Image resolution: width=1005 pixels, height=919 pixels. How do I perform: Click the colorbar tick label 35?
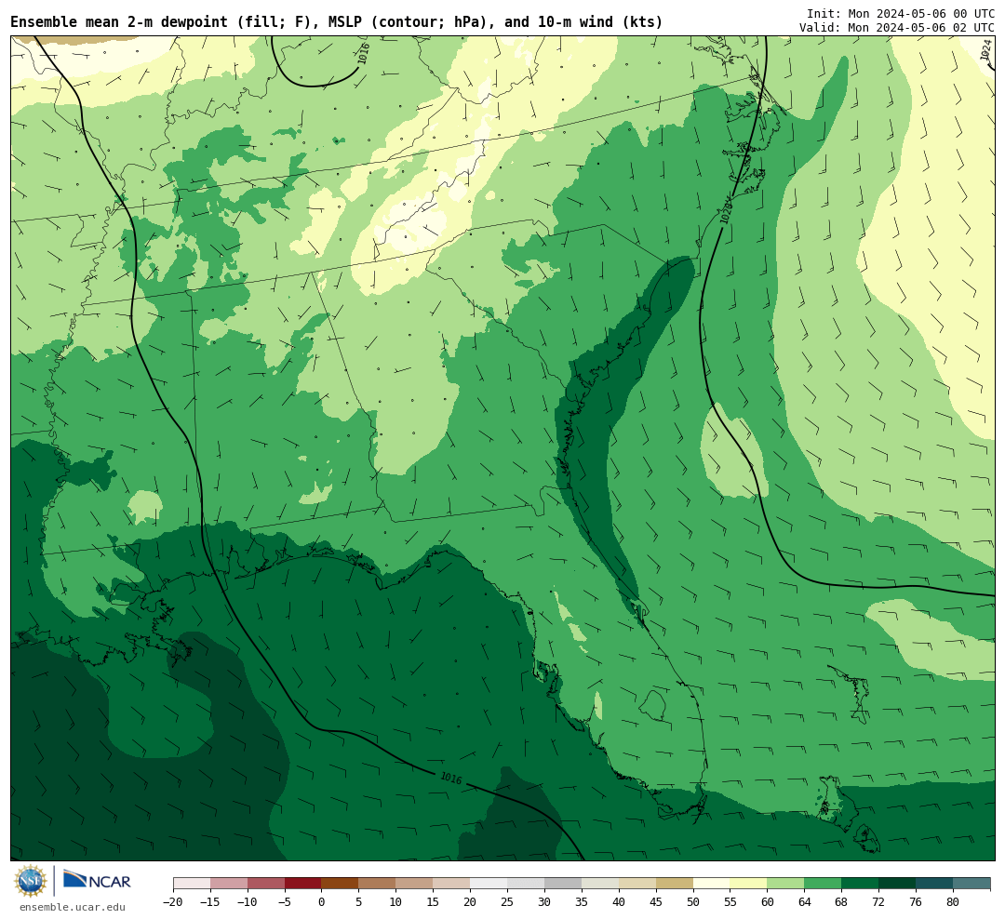pos(582,902)
